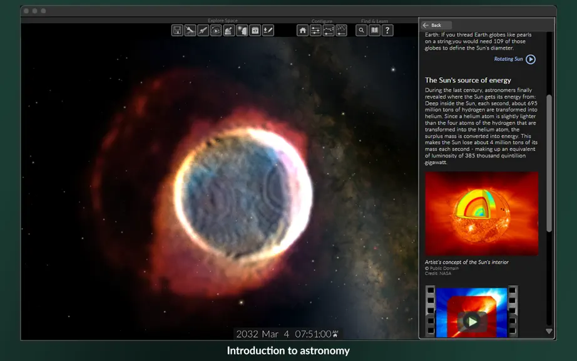Click the observatory dome icon

coord(229,30)
